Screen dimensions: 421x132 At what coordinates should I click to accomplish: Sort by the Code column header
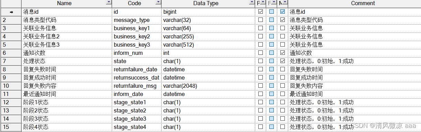click(134, 3)
